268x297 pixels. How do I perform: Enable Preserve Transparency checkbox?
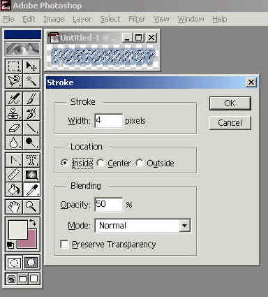click(64, 245)
